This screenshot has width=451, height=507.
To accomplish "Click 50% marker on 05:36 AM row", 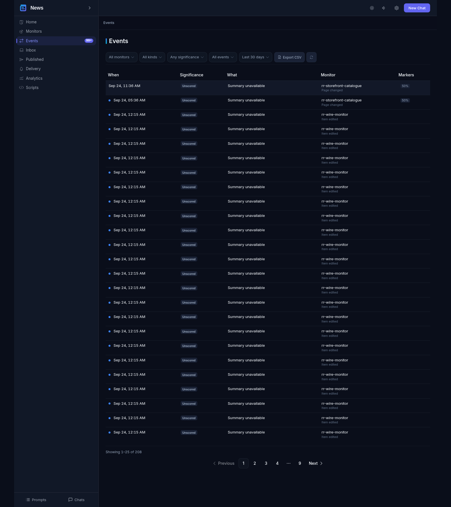I will pyautogui.click(x=405, y=100).
